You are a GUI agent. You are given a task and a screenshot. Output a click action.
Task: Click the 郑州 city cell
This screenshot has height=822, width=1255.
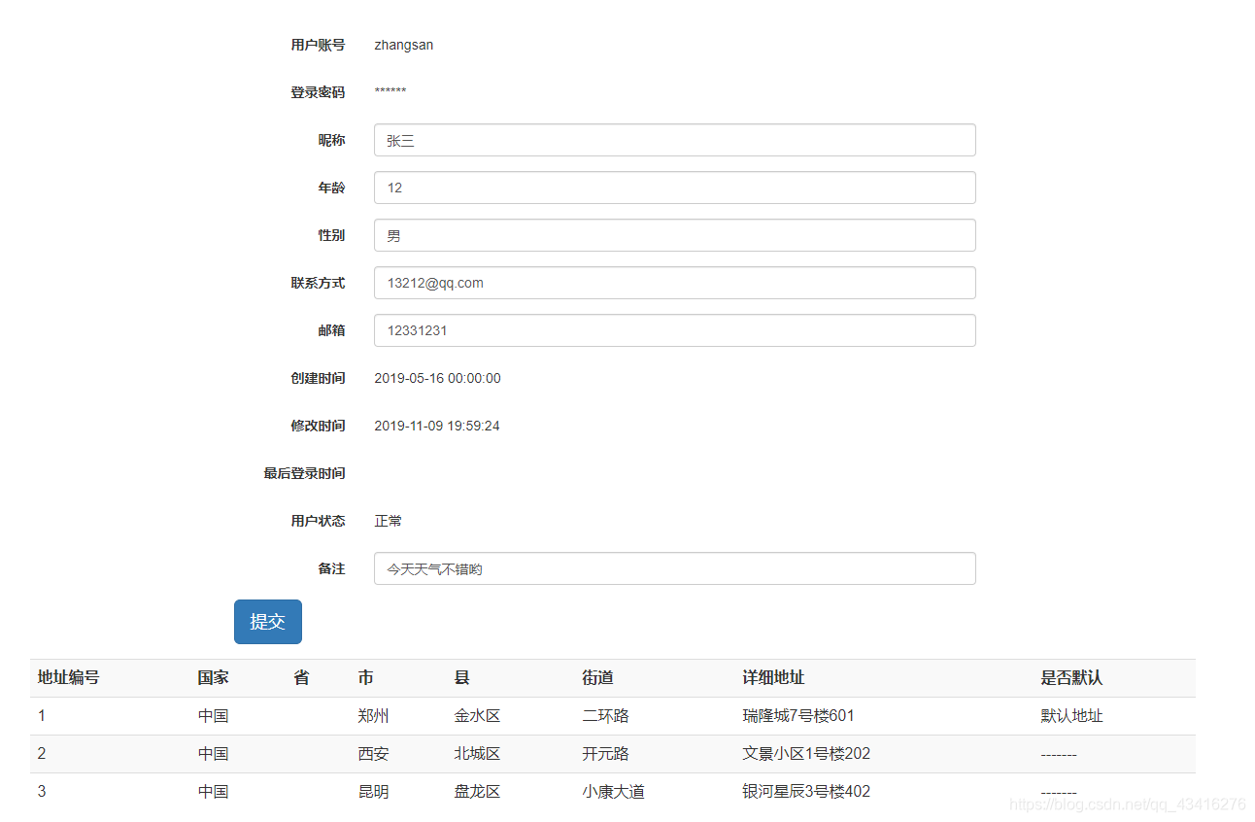(374, 716)
